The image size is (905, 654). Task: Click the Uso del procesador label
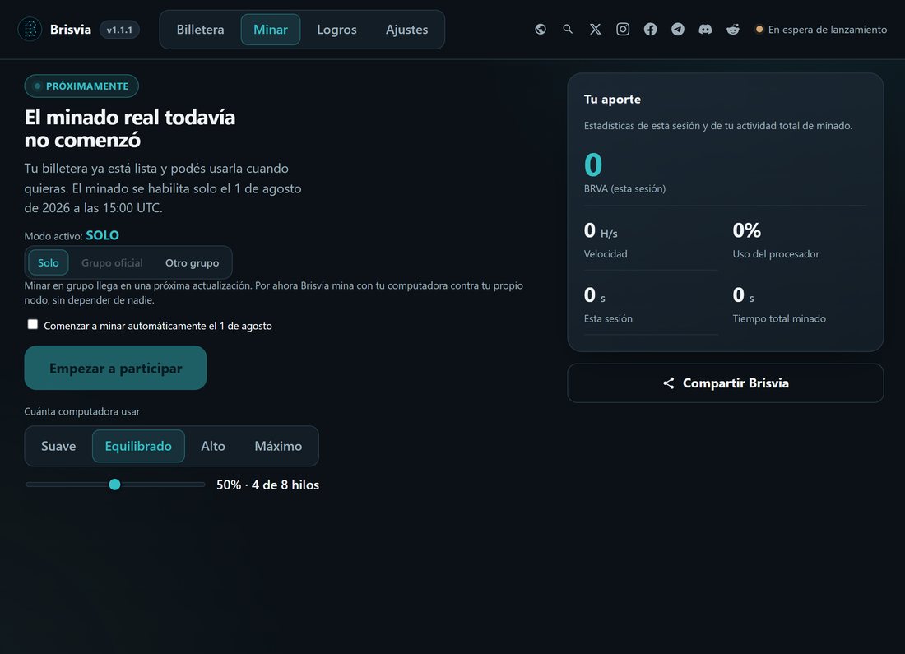776,254
